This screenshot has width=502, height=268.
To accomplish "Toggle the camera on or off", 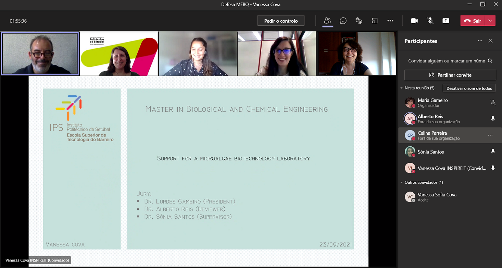I will [x=414, y=21].
